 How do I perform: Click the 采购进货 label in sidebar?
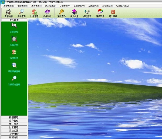tap(14, 32)
